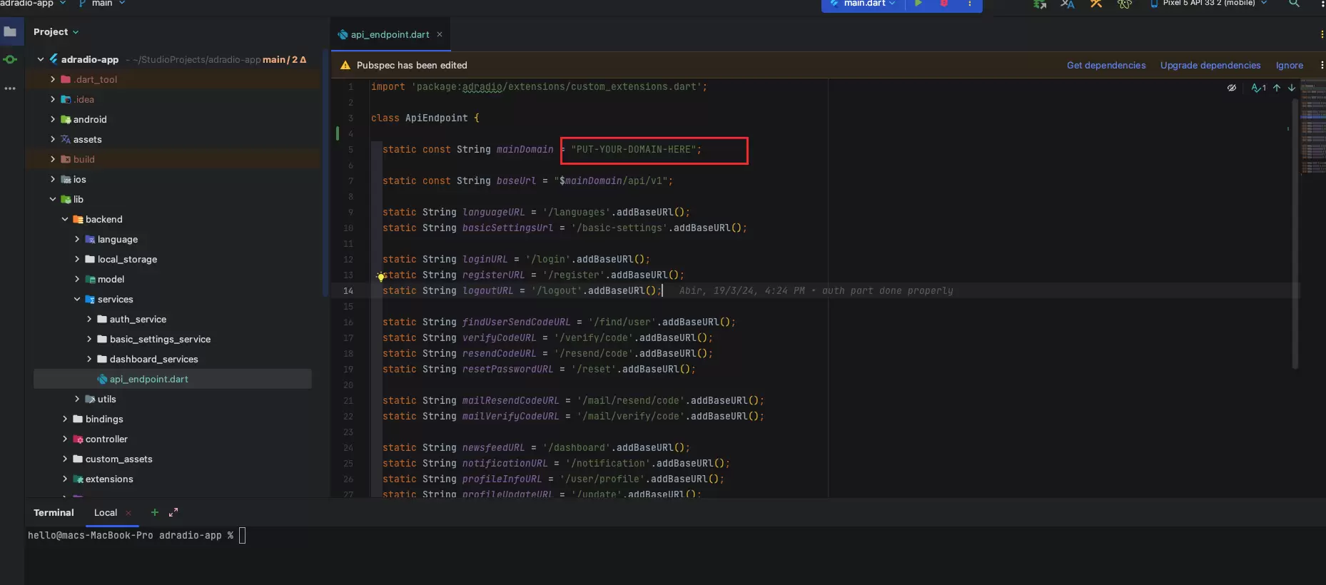Switch to the api_endpoint.dart tab
The image size is (1326, 585).
coord(390,34)
